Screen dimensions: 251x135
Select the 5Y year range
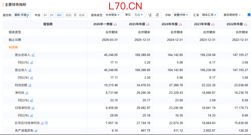tap(52, 15)
